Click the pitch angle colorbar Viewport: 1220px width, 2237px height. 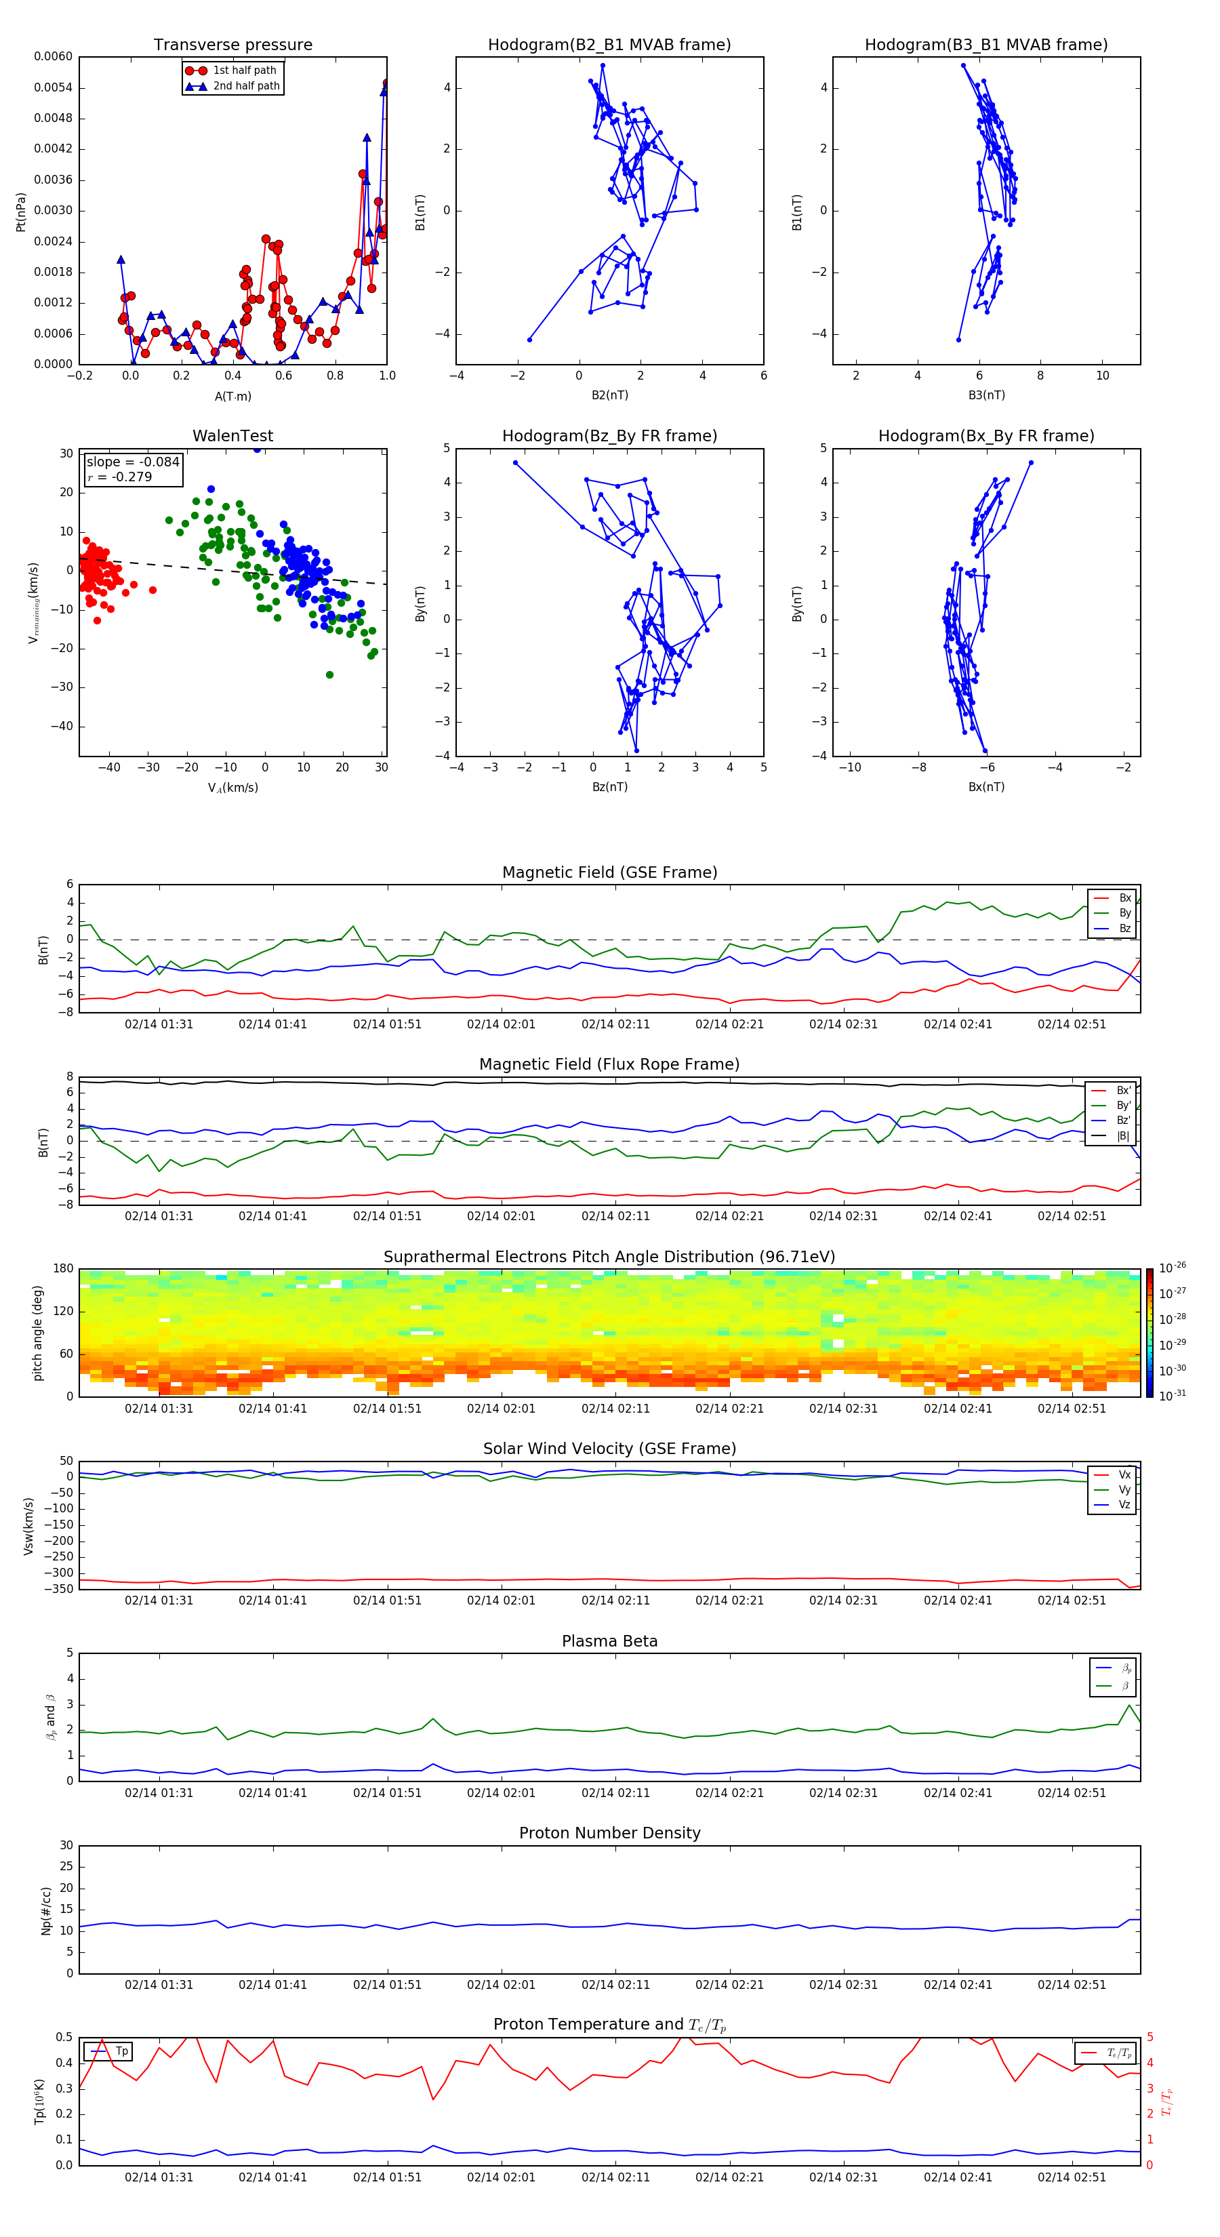(1150, 1333)
